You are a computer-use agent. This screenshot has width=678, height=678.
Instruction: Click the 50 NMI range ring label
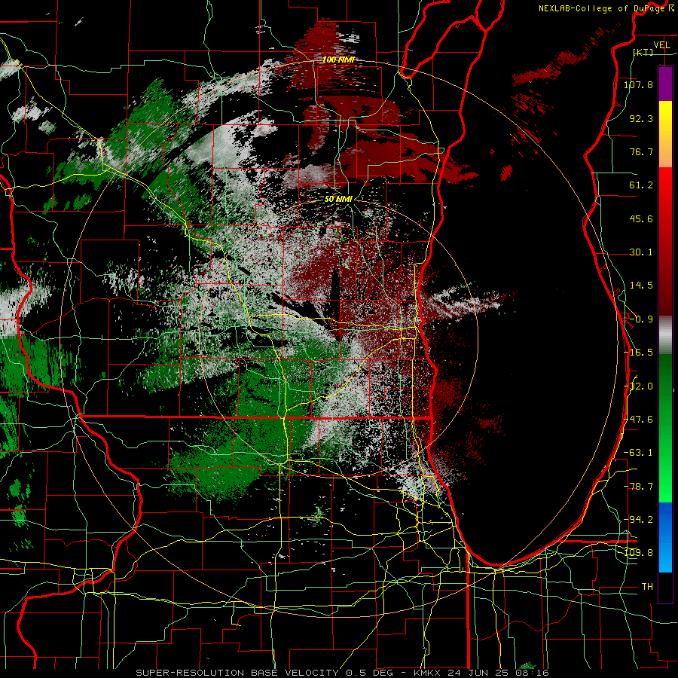point(338,199)
